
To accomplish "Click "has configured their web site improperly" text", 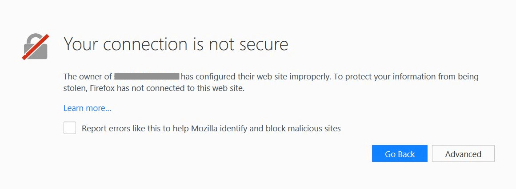I will 255,77.
